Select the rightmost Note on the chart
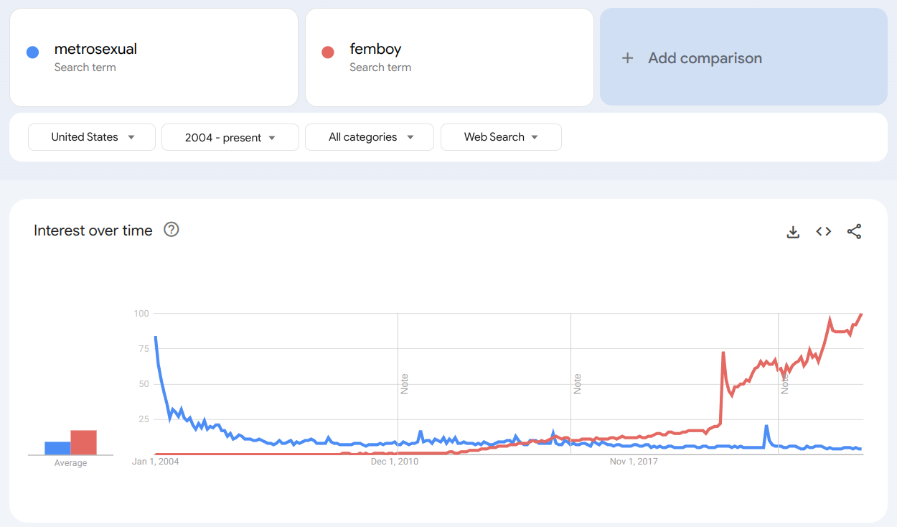This screenshot has height=527, width=897. point(785,383)
